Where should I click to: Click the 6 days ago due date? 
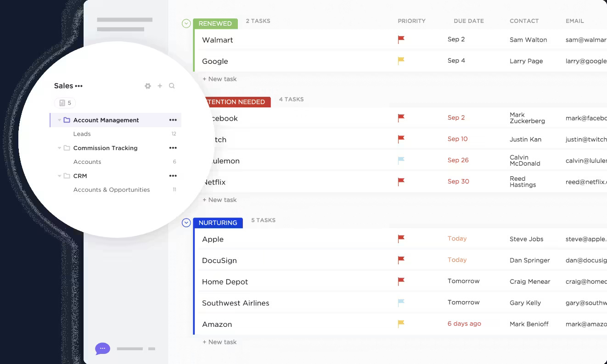[x=464, y=324]
